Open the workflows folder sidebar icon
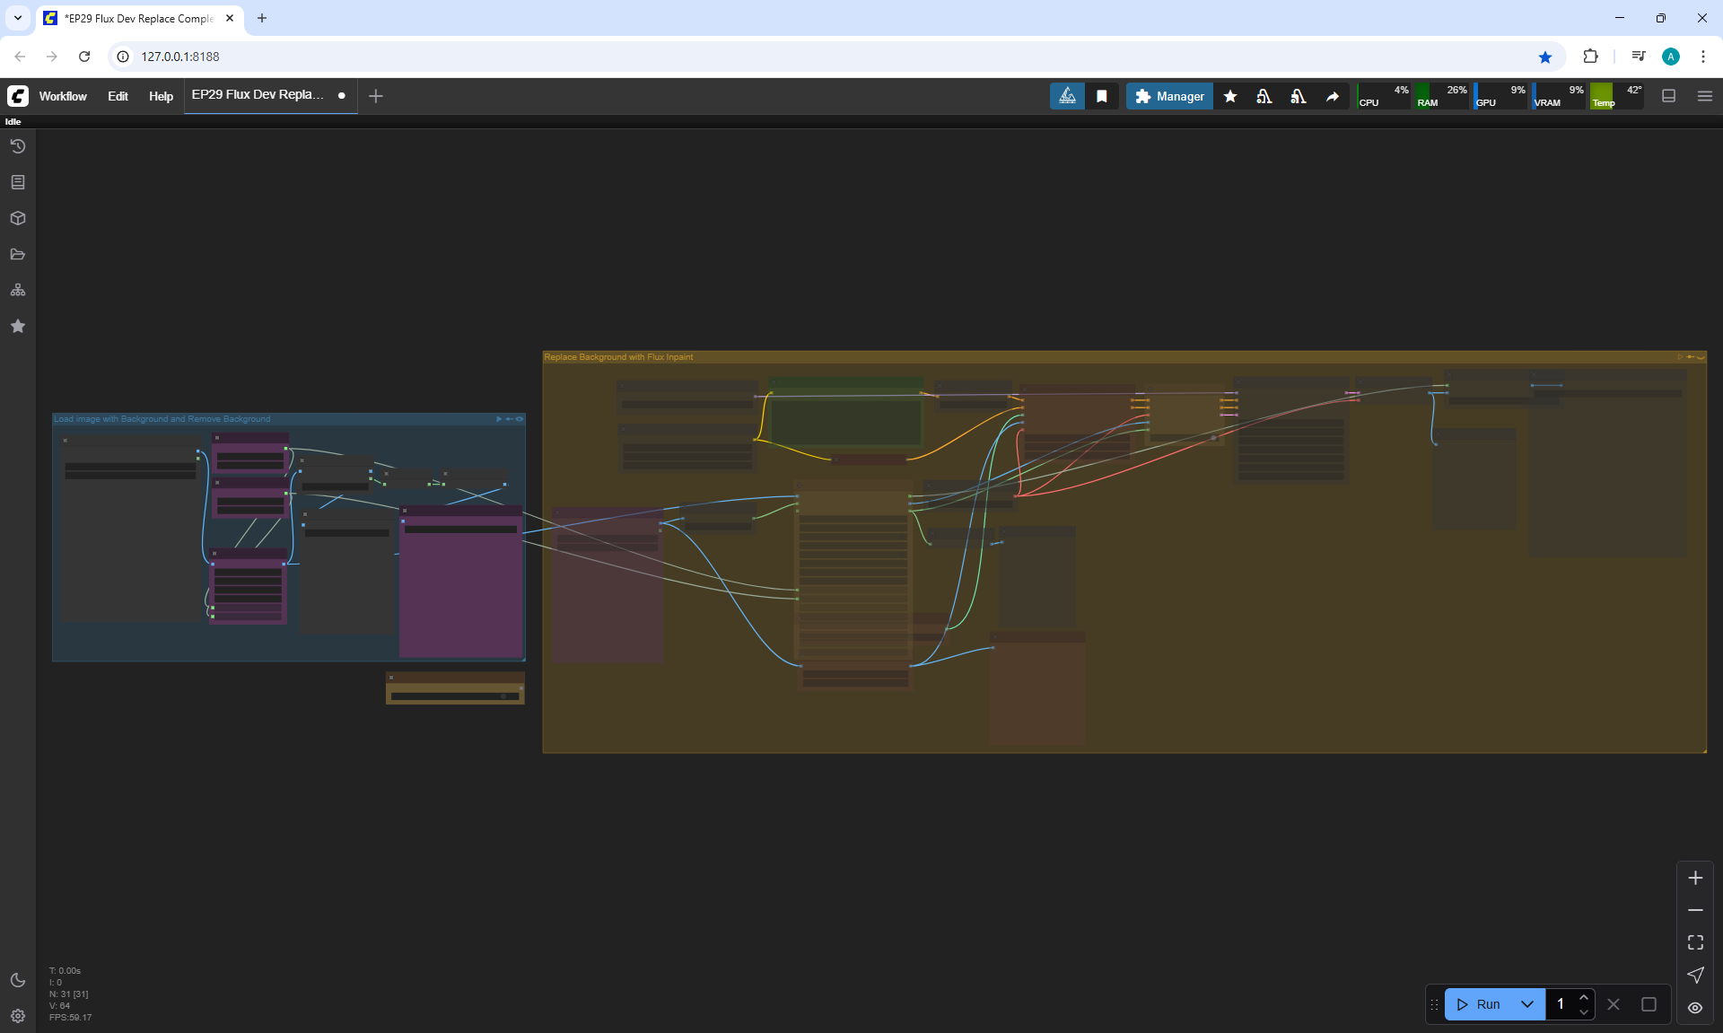 pos(18,254)
